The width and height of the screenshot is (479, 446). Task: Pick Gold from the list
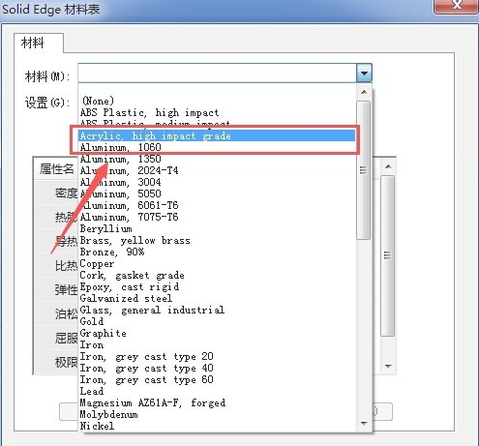click(218, 321)
